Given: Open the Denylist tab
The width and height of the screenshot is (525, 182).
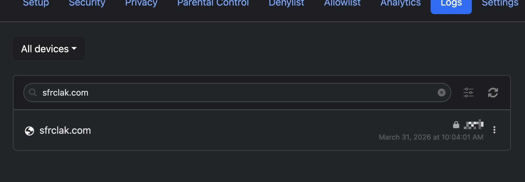Looking at the screenshot, I should [x=286, y=4].
